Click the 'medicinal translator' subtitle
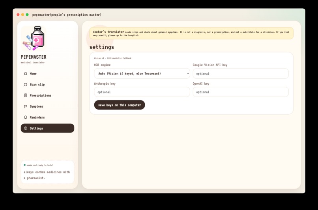The width and height of the screenshot is (318, 210). (32, 63)
